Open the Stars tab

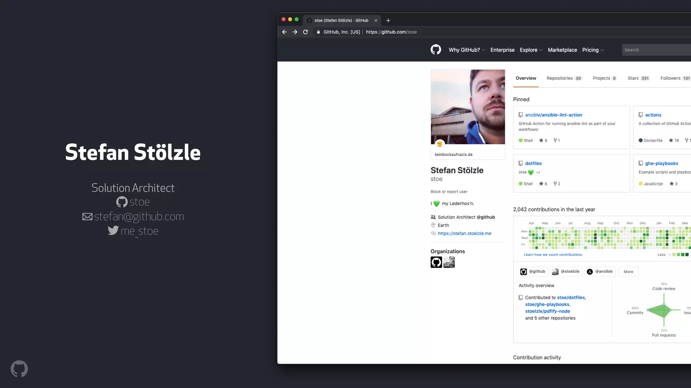tap(638, 78)
